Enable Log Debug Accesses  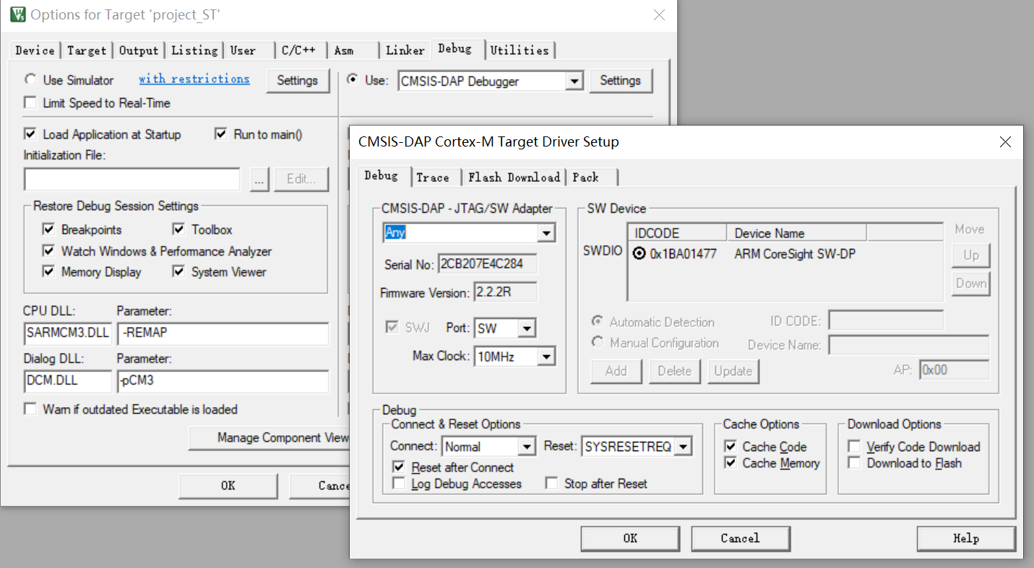pos(399,484)
